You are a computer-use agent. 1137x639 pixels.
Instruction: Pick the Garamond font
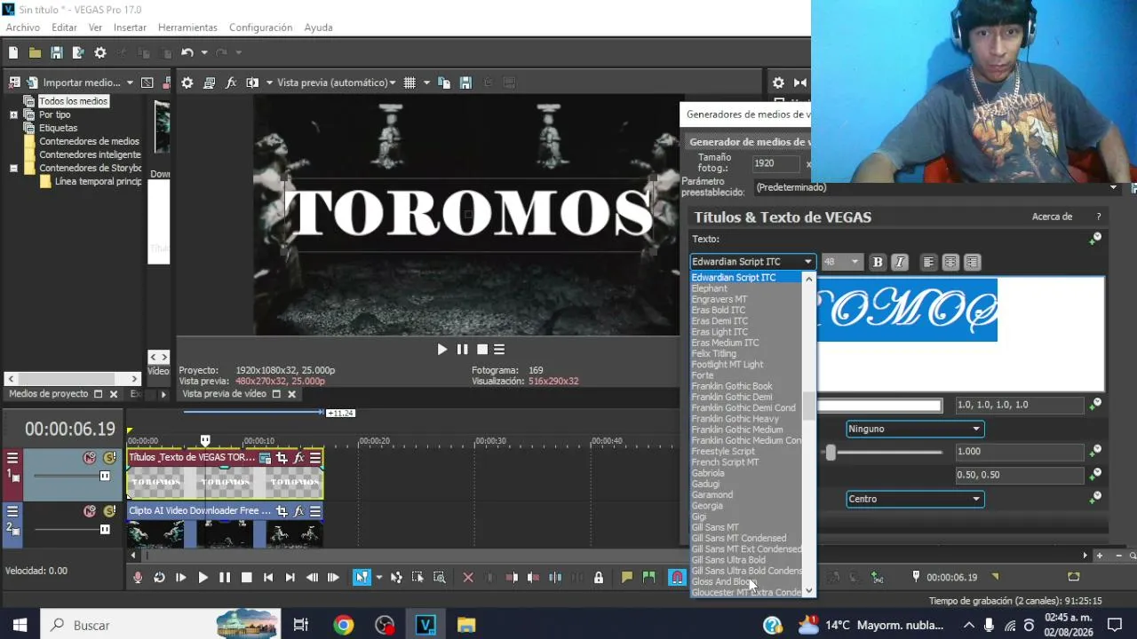pyautogui.click(x=712, y=495)
